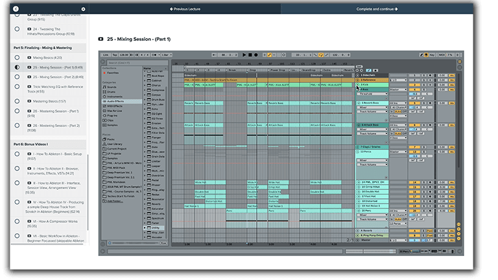Click the Key map button
The height and width of the screenshot is (280, 498).
[433, 55]
